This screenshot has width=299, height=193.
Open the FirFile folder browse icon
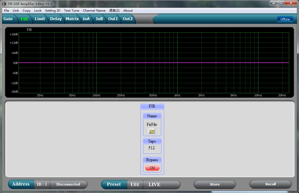tap(151, 131)
